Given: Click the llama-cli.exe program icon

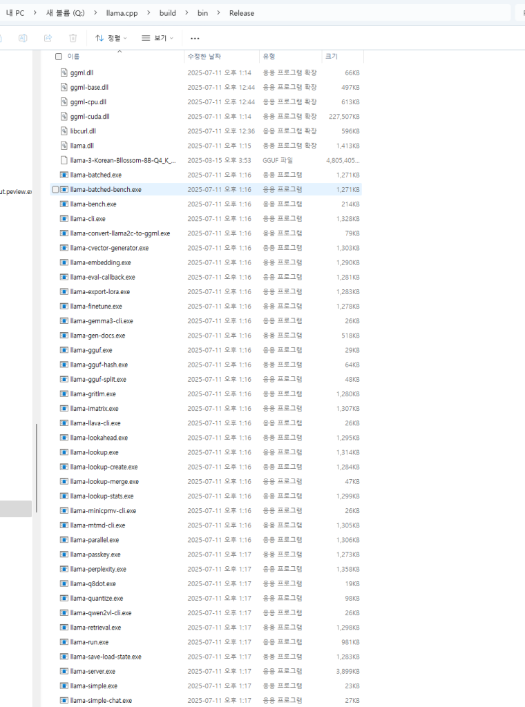Looking at the screenshot, I should tap(64, 219).
